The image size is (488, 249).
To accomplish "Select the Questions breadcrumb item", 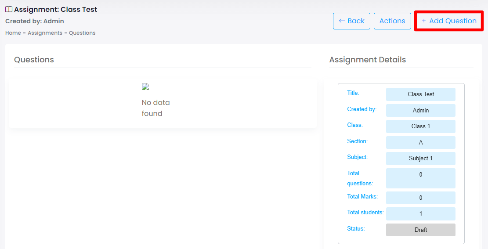I will click(x=82, y=33).
